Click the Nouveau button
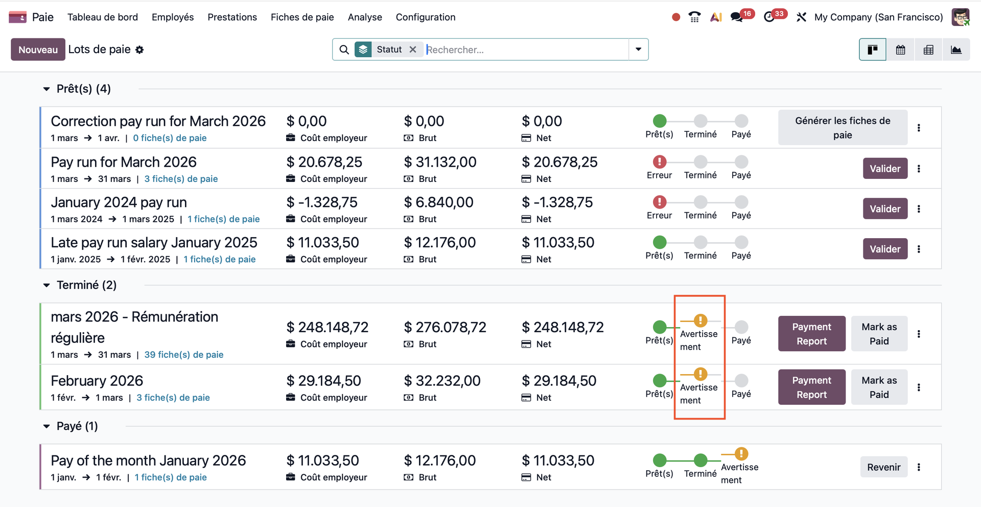The height and width of the screenshot is (507, 981). coord(38,50)
